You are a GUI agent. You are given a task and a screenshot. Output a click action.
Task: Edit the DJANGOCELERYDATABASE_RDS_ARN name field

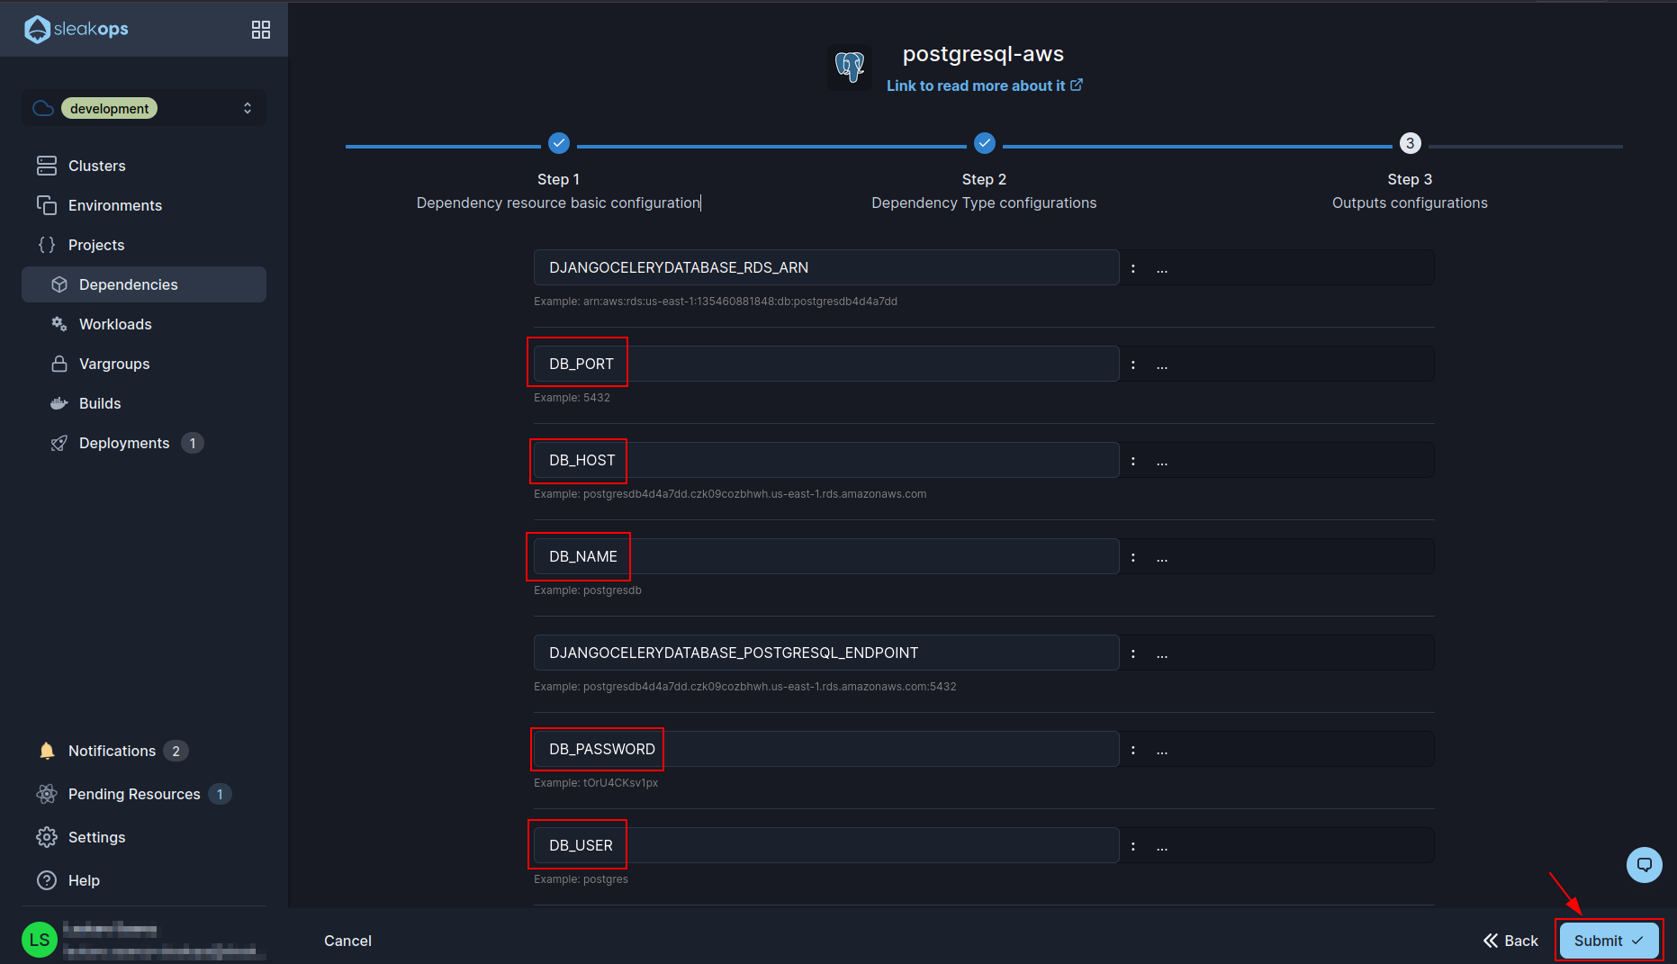click(826, 267)
